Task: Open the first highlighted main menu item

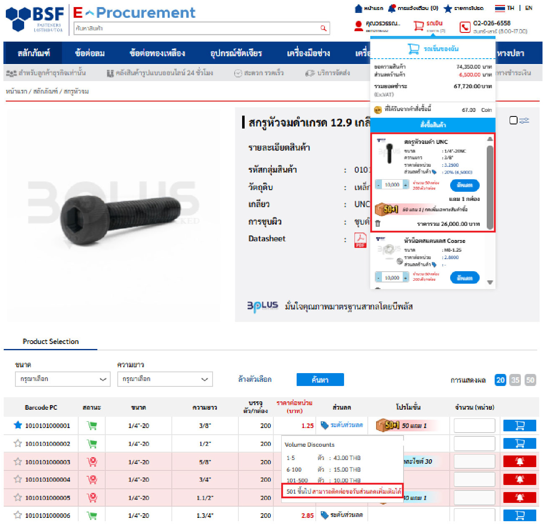Action: tap(33, 53)
